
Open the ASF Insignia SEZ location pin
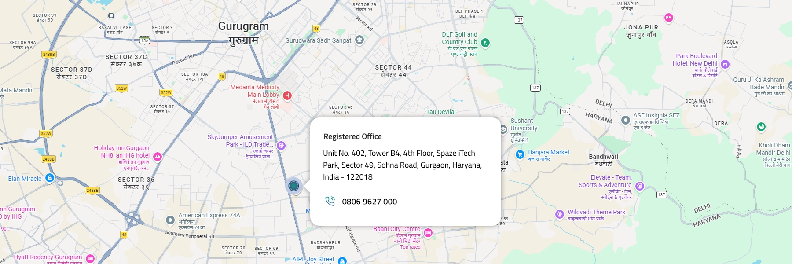[625, 120]
